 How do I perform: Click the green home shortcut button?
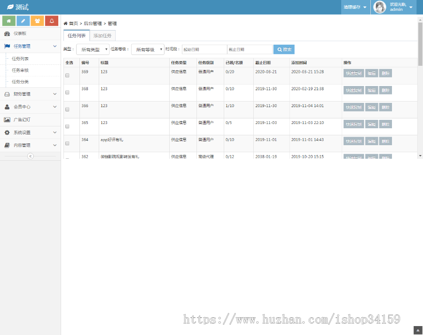(9, 21)
